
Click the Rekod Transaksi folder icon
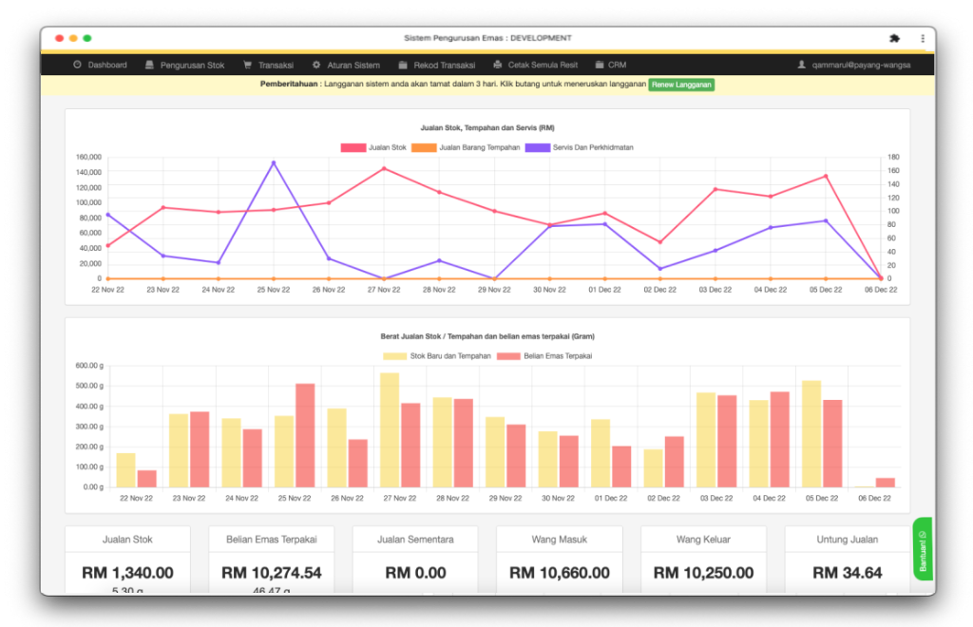[x=403, y=66]
